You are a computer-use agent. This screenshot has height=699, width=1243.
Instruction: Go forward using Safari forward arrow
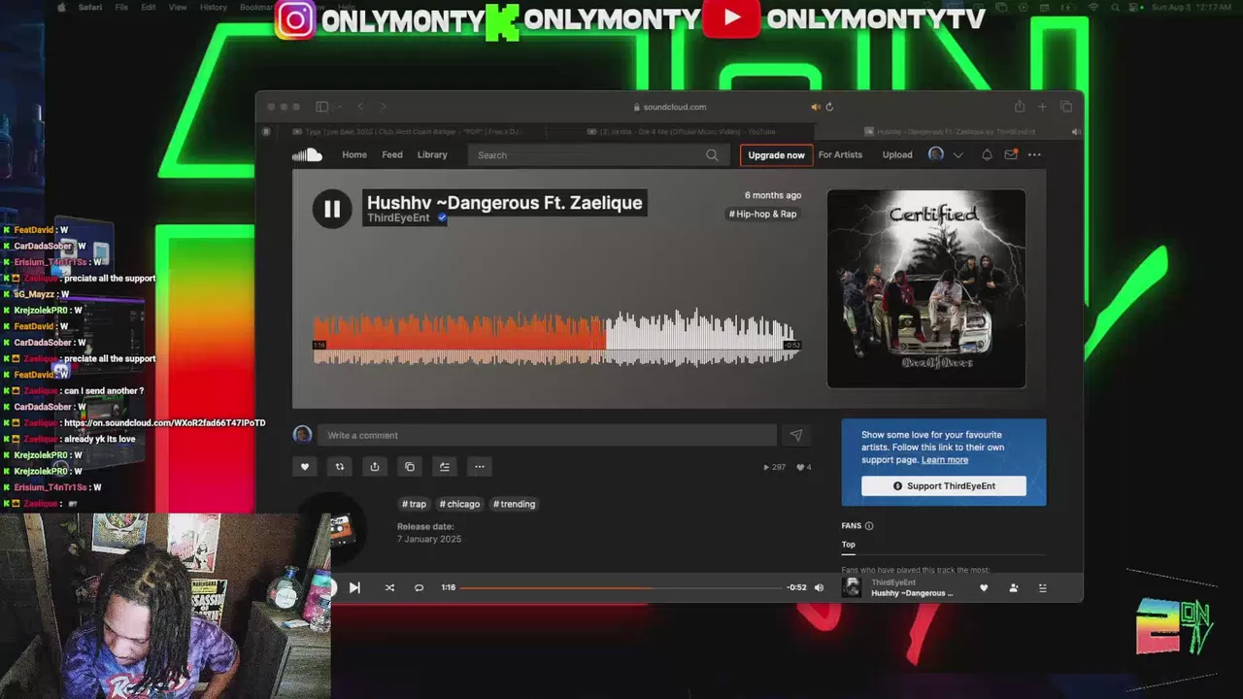(x=383, y=107)
